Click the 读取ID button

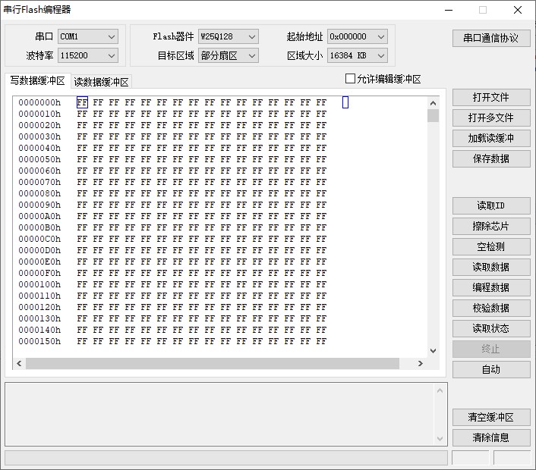point(491,206)
